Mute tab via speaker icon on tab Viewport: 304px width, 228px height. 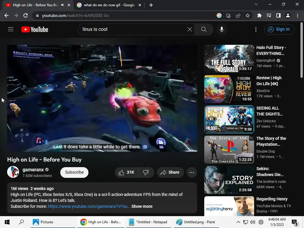point(62,5)
